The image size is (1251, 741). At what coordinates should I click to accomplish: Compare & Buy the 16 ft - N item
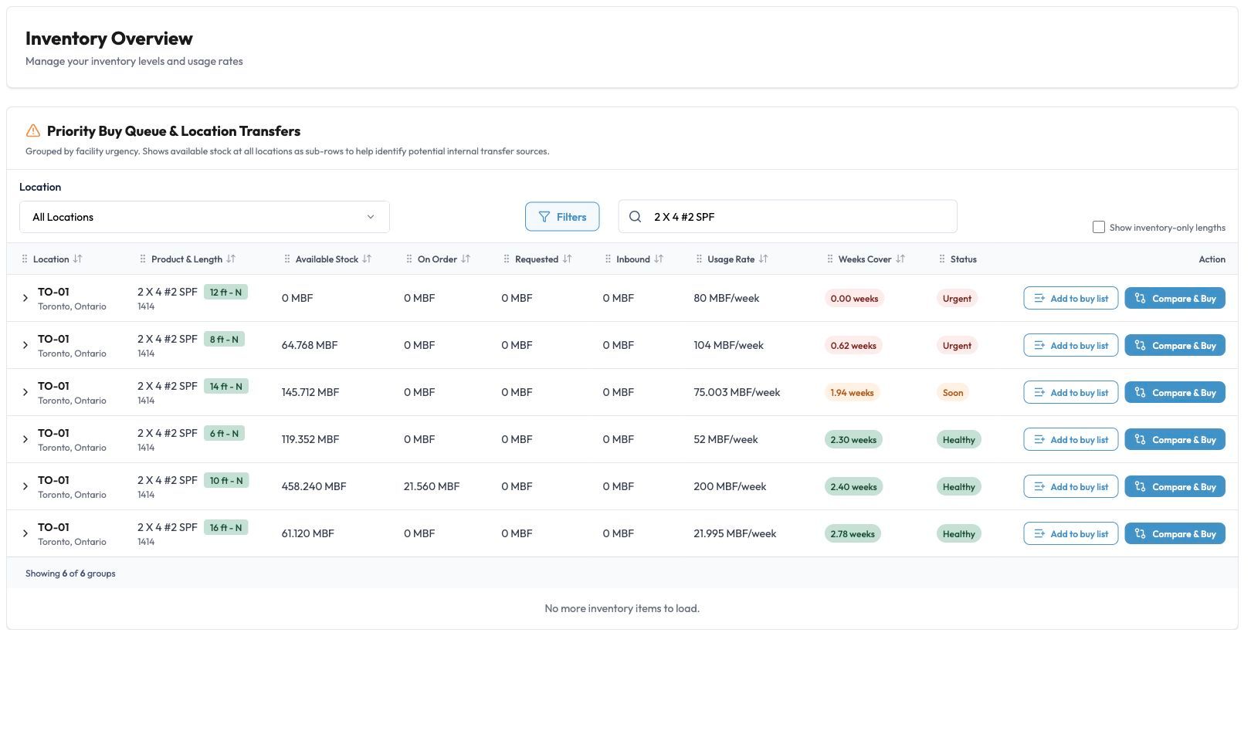[x=1175, y=533]
